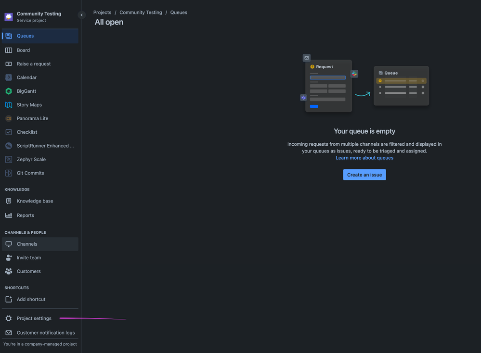View Reports using the chart icon
The image size is (481, 353).
[x=8, y=215]
